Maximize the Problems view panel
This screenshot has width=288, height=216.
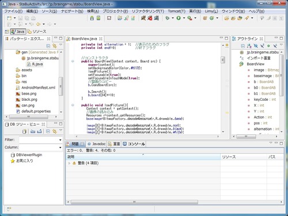(281, 143)
